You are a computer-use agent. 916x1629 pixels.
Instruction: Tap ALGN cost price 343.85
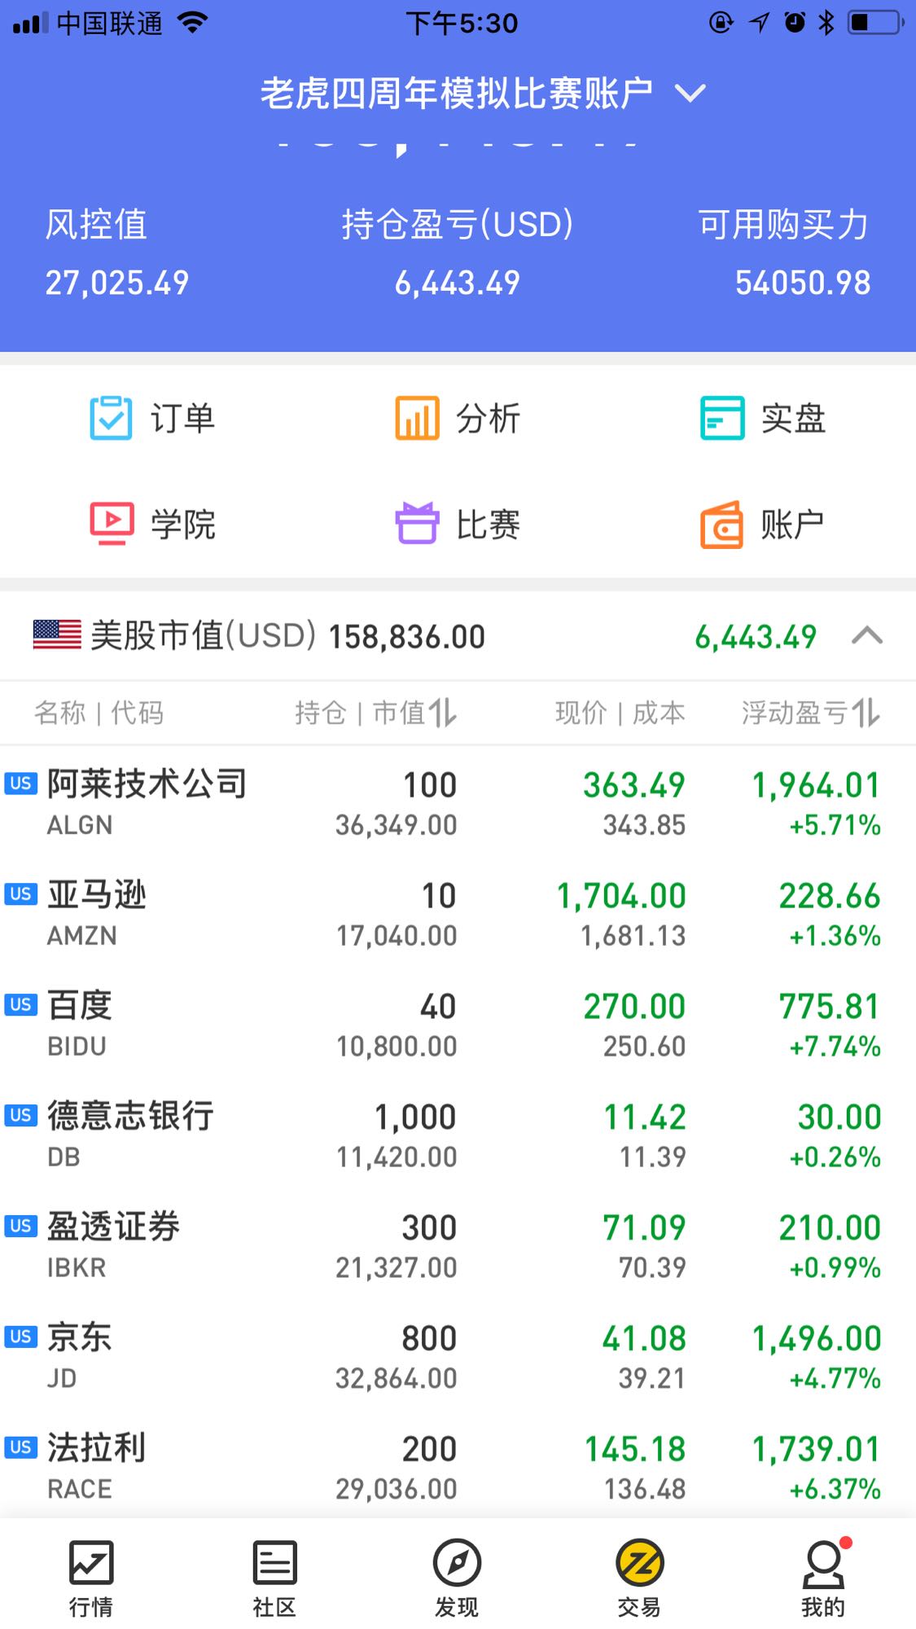[644, 825]
